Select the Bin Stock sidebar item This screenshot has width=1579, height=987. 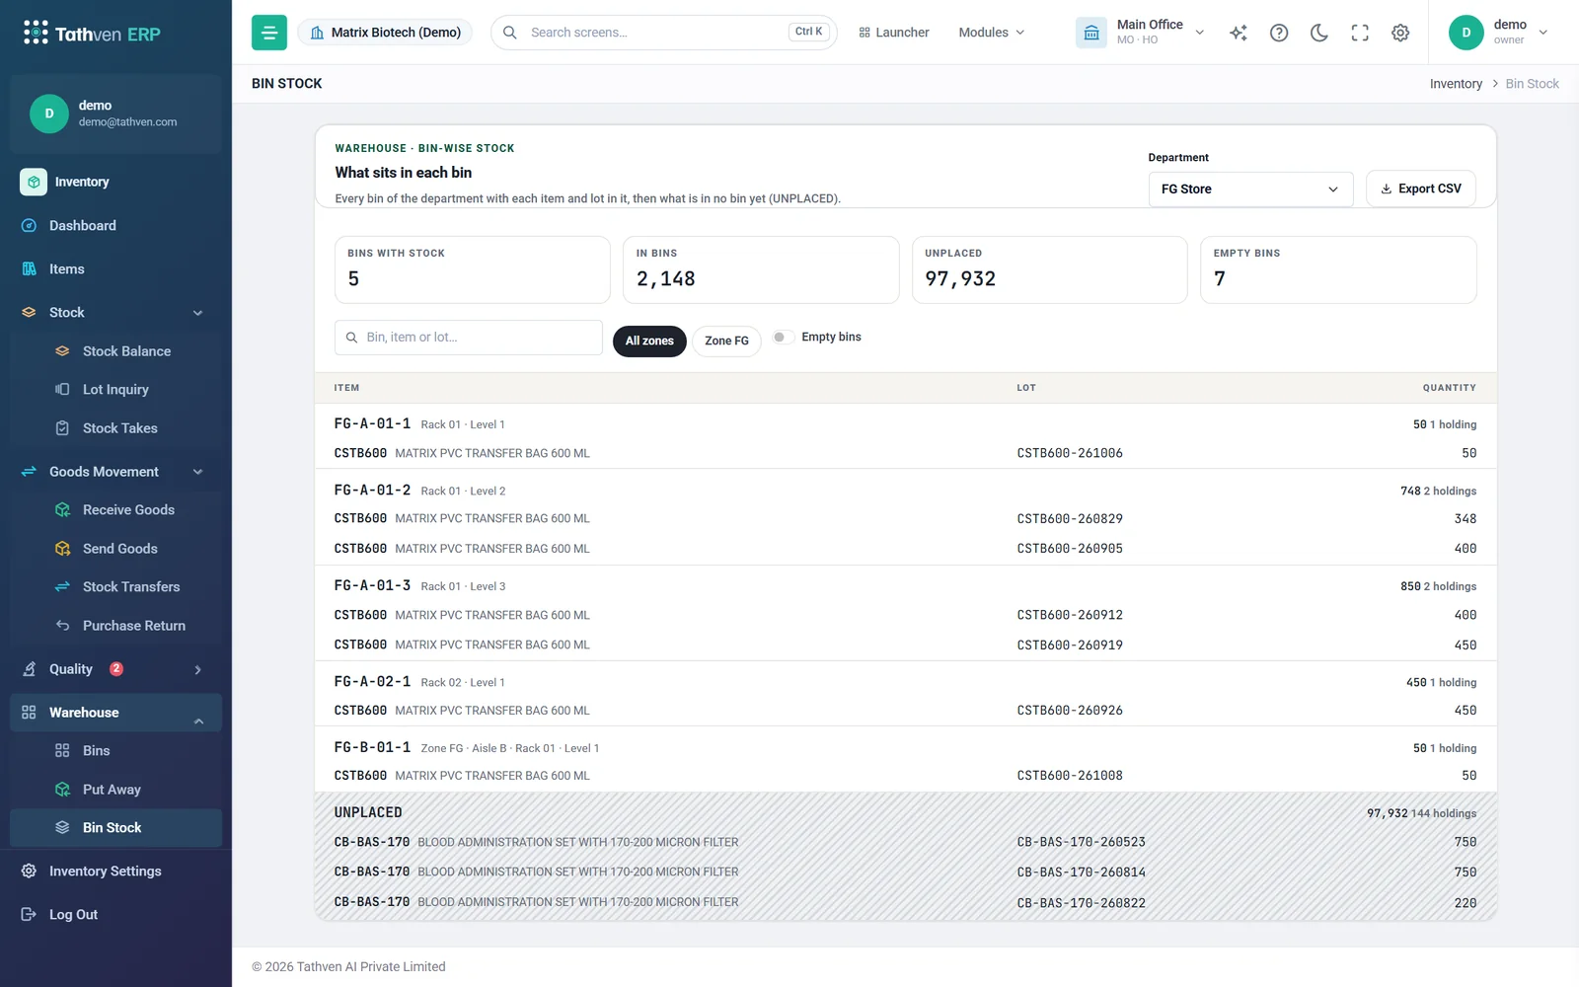tap(115, 828)
